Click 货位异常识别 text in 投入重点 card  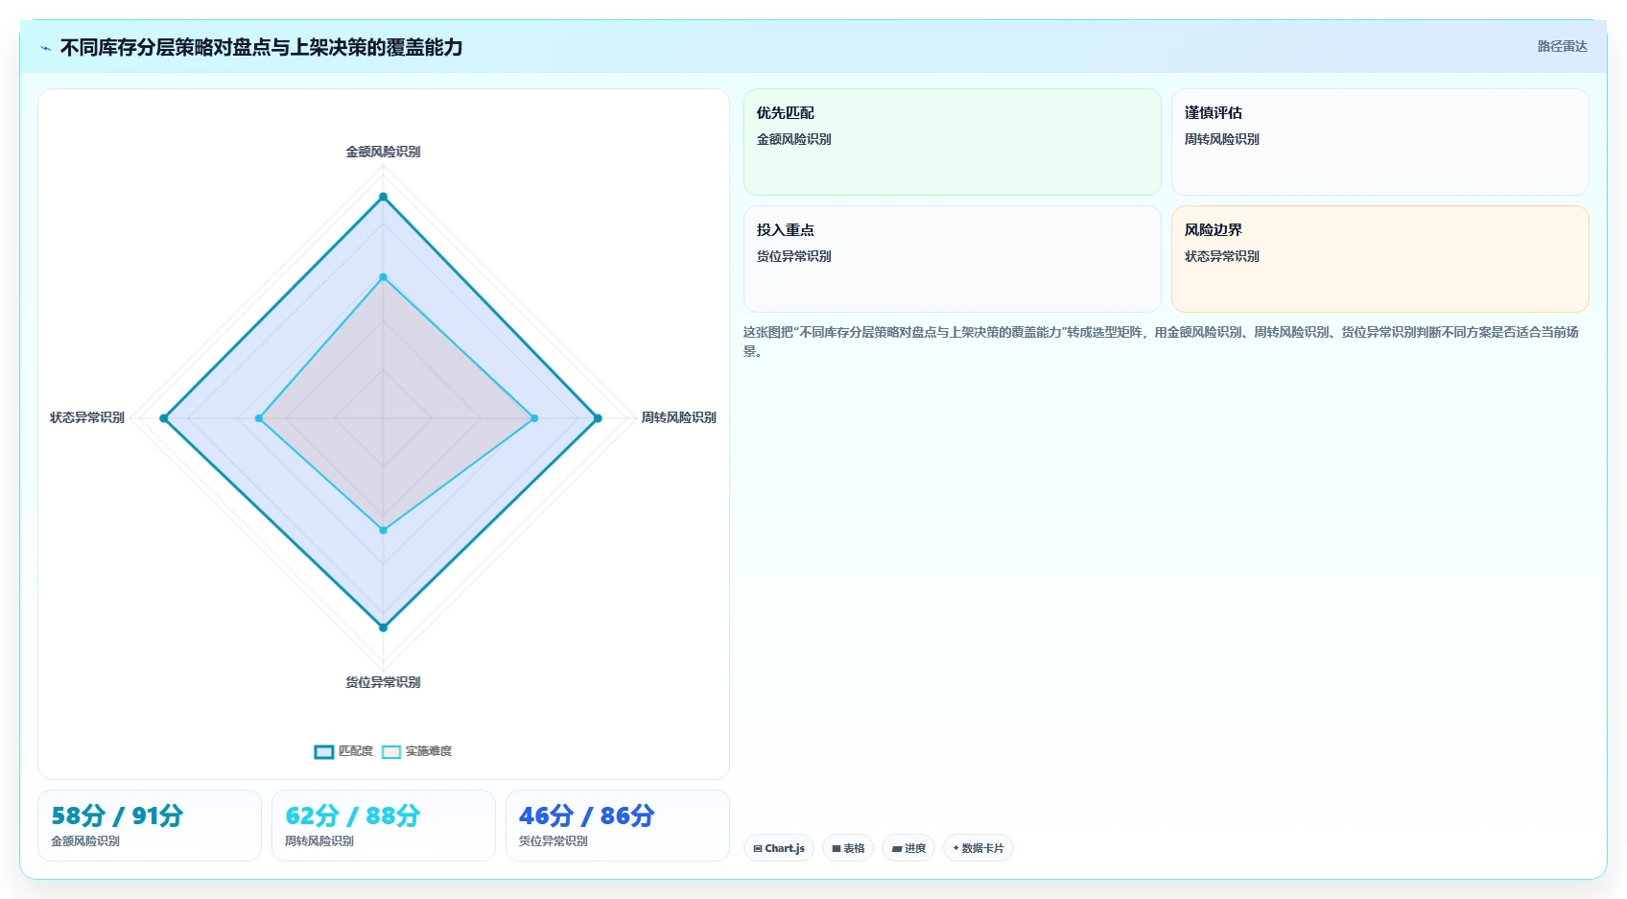click(x=794, y=256)
